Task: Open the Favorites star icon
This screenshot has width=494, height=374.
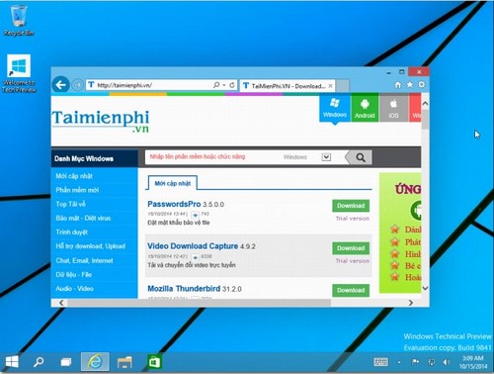Action: (x=410, y=85)
